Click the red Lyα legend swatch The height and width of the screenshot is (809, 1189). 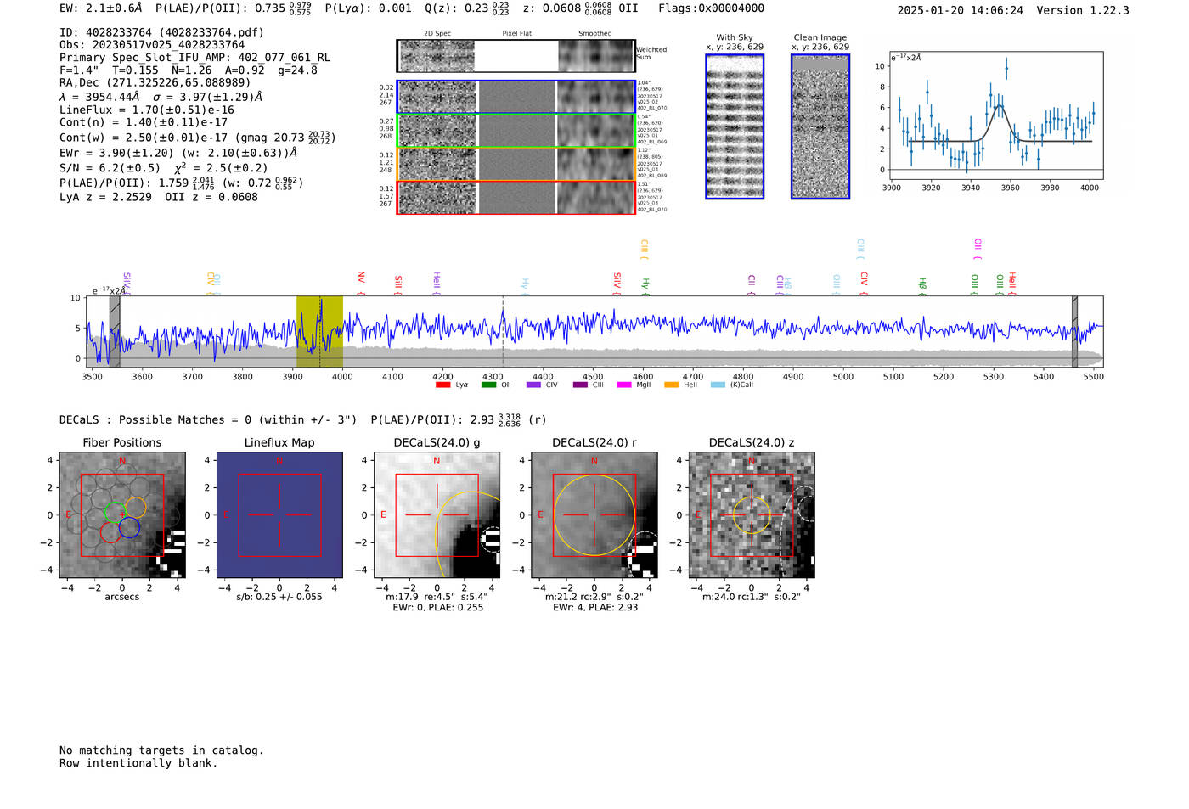(442, 385)
